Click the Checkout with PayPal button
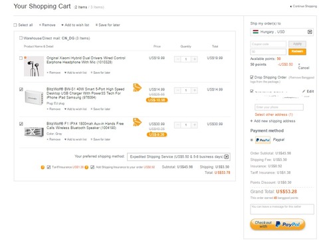 [278, 224]
